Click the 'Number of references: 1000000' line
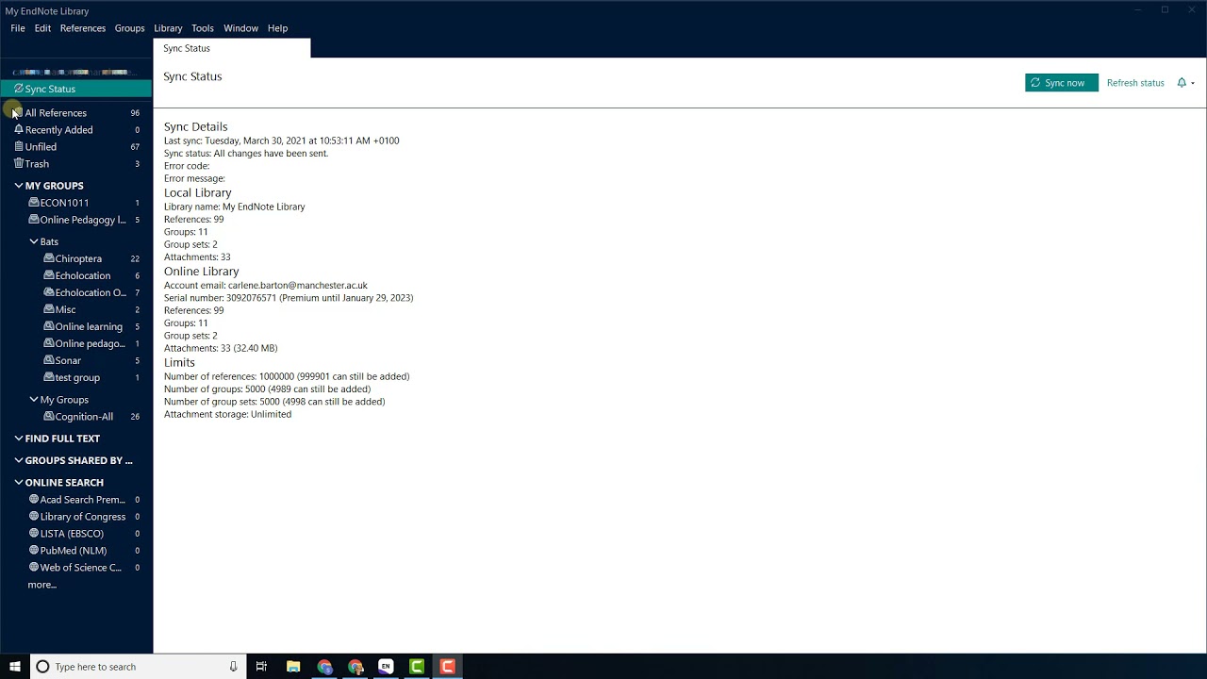 coord(287,376)
